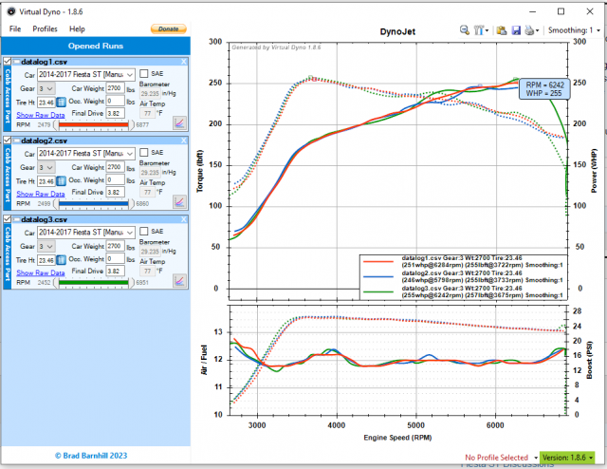The width and height of the screenshot is (607, 469).
Task: Click the copy graph to clipboard icon
Action: coord(502,29)
